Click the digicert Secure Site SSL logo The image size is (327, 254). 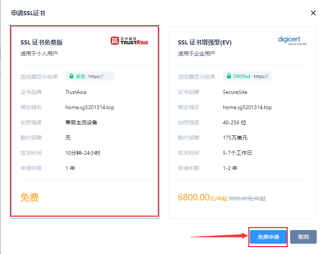pyautogui.click(x=292, y=41)
